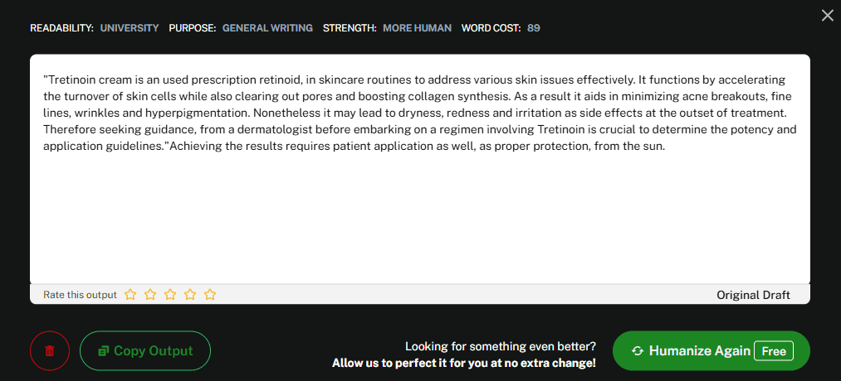Delete the output using the red trash icon
841x381 pixels.
50,351
